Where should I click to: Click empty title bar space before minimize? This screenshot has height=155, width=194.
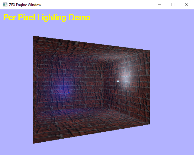(x=106, y=5)
